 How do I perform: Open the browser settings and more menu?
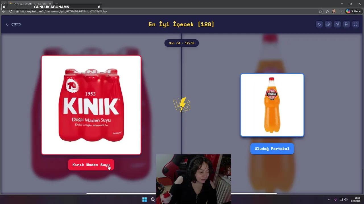coord(341,11)
